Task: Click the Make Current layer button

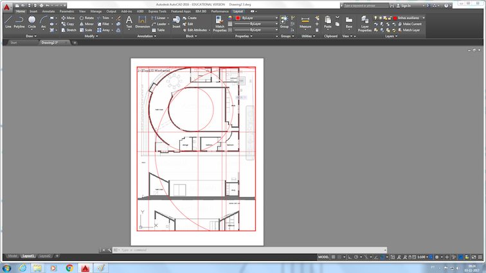Action: (x=410, y=24)
